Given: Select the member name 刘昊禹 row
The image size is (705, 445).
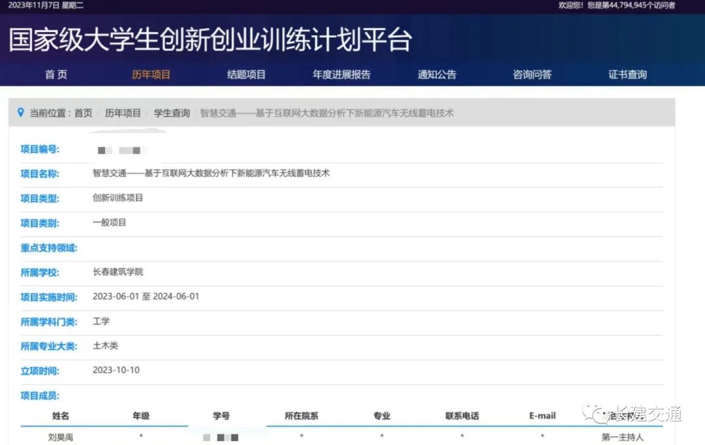Looking at the screenshot, I should point(61,437).
